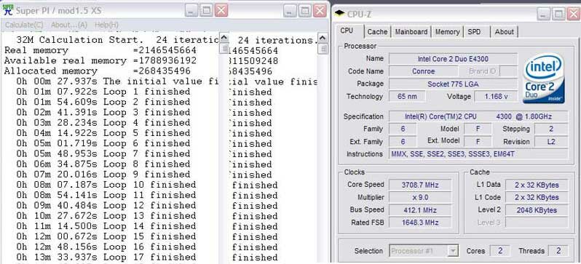
Task: Click the Core Speed value field
Action: click(420, 185)
